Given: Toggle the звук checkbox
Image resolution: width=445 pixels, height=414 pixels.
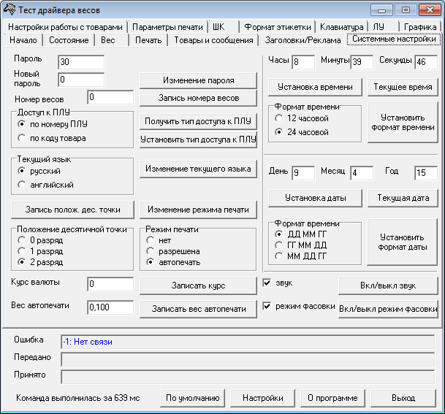Looking at the screenshot, I should pos(267,283).
